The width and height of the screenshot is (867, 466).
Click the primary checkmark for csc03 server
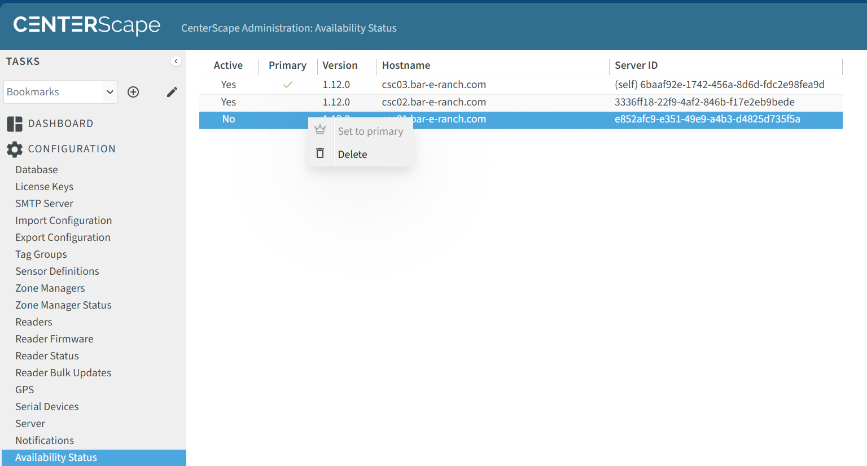[x=288, y=85]
